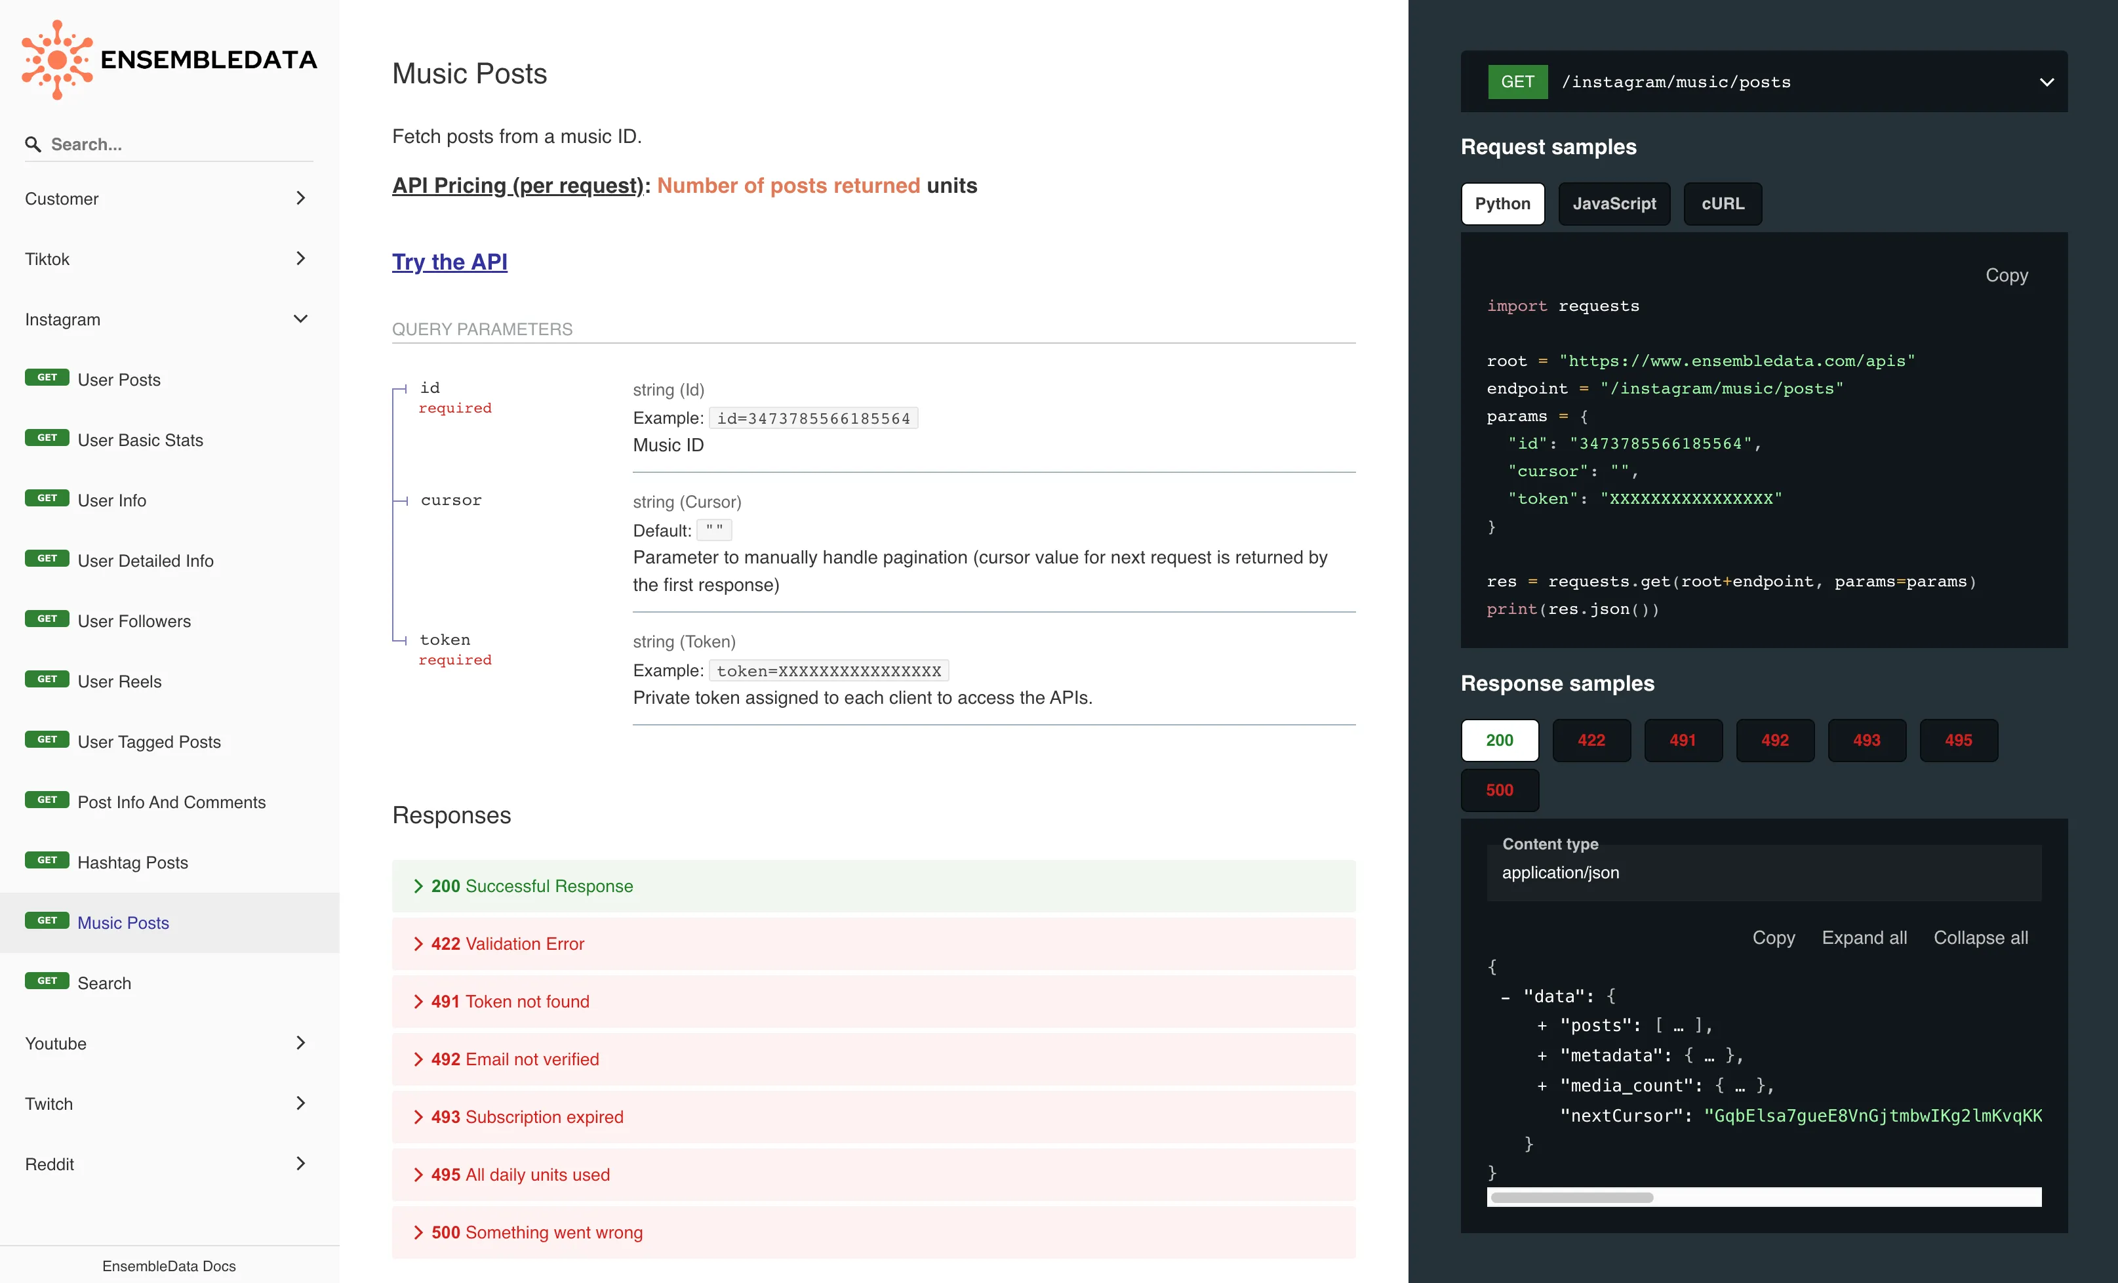Expand the 491 Token not found row
Viewport: 2118px width, 1283px height.
pyautogui.click(x=873, y=1001)
